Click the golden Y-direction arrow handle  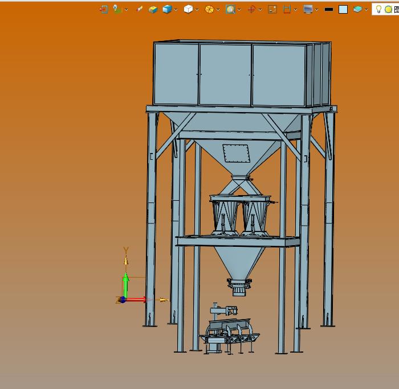[126, 260]
